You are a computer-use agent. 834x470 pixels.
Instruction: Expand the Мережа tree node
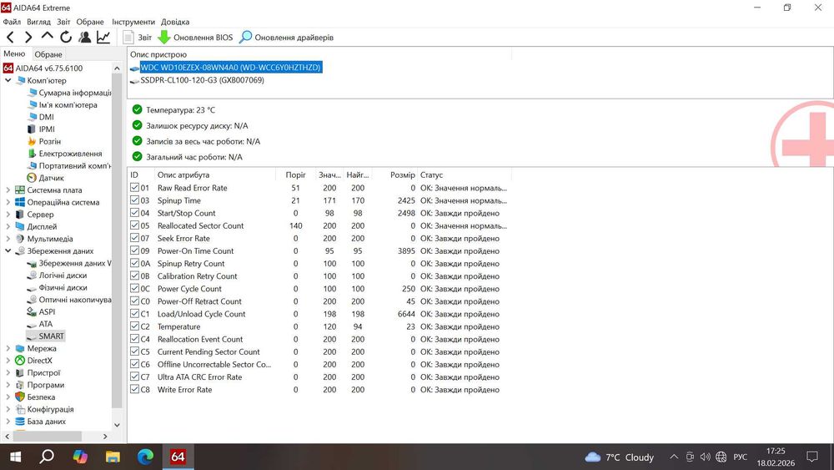pyautogui.click(x=8, y=349)
